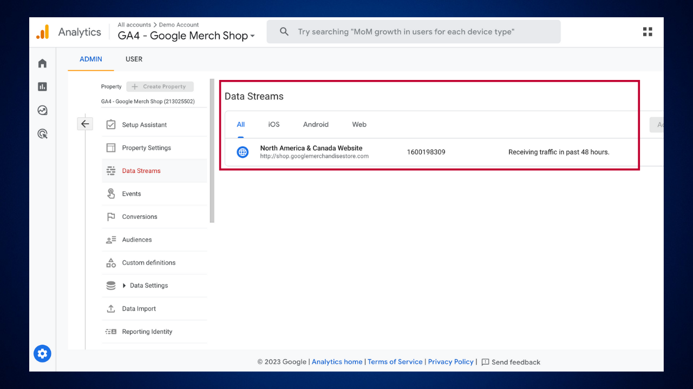Image resolution: width=693 pixels, height=389 pixels.
Task: Open the Reports bar chart icon
Action: point(42,86)
